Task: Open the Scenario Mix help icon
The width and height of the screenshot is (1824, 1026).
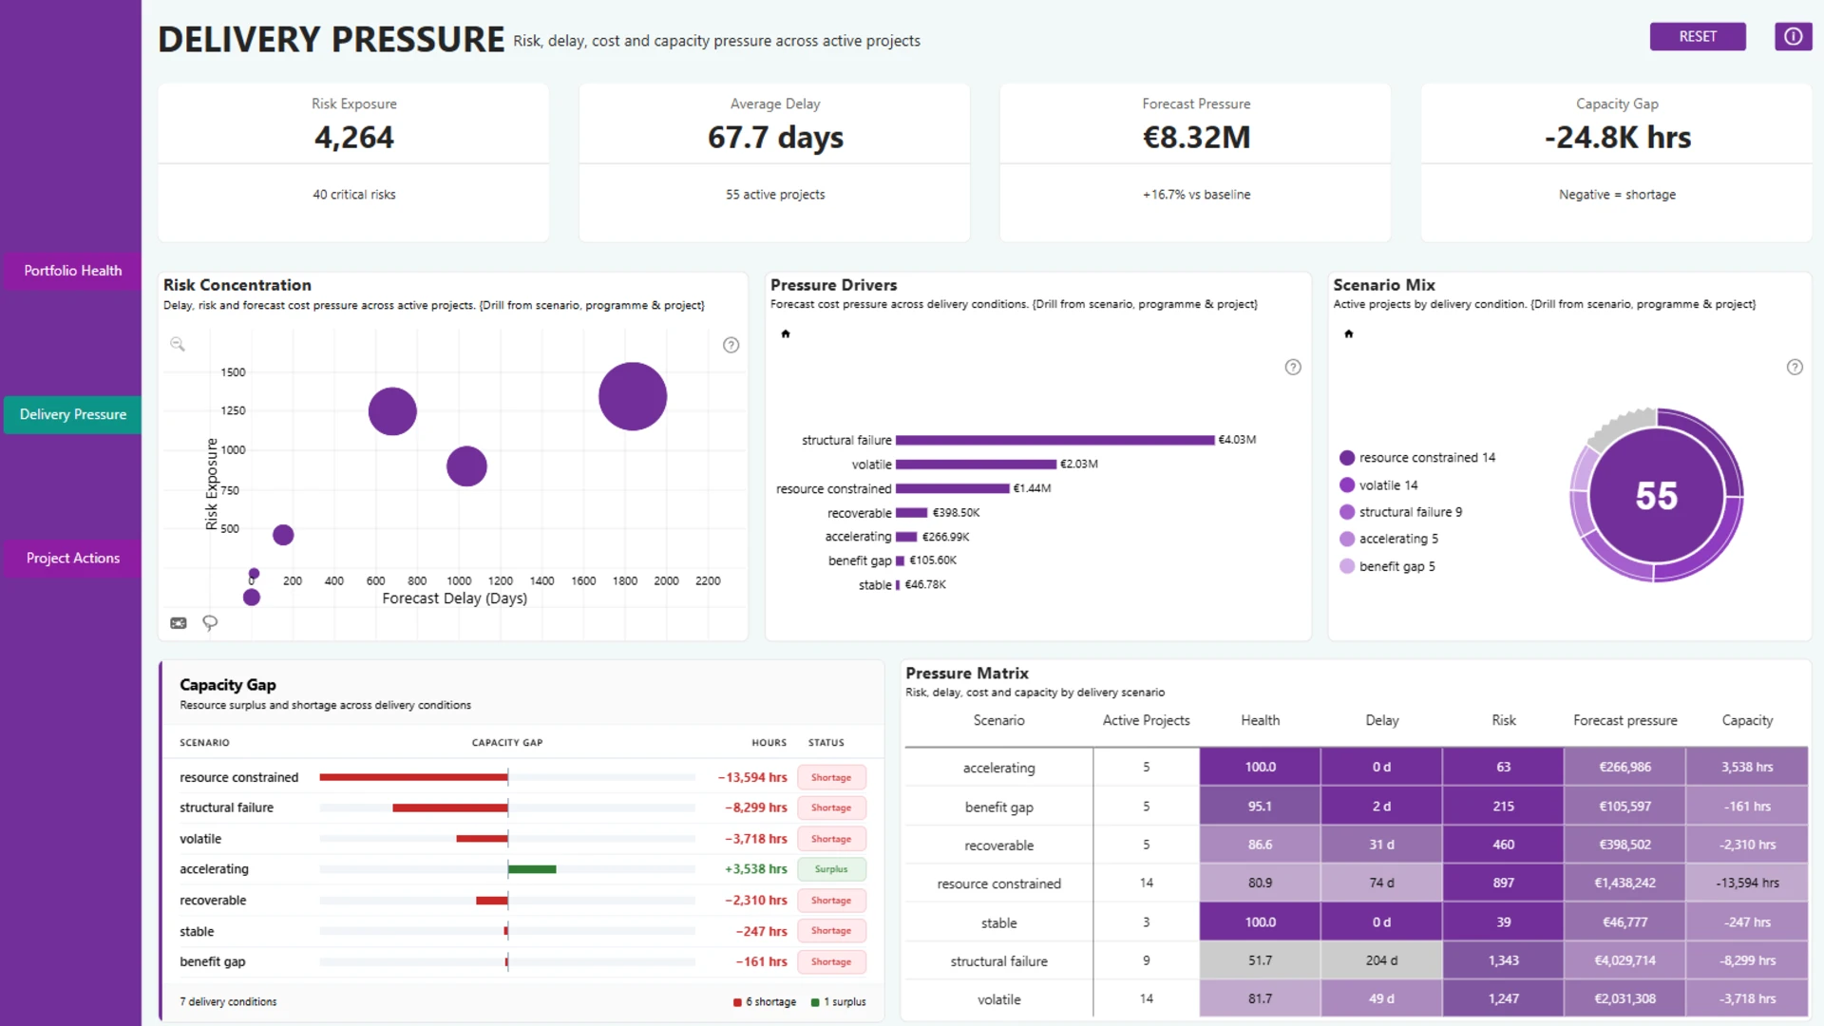Action: (x=1795, y=367)
